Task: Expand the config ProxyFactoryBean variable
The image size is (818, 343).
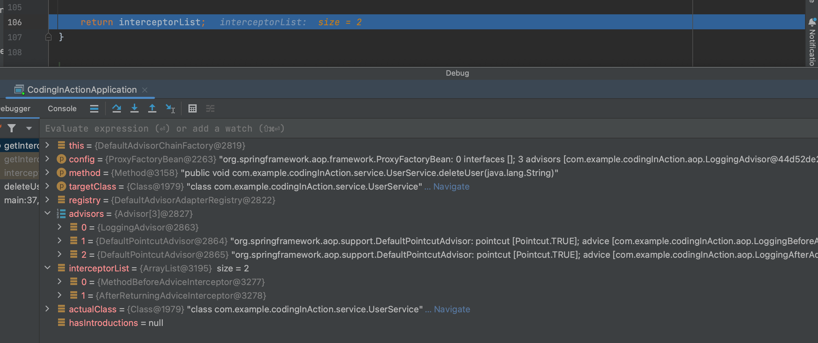Action: click(x=47, y=159)
